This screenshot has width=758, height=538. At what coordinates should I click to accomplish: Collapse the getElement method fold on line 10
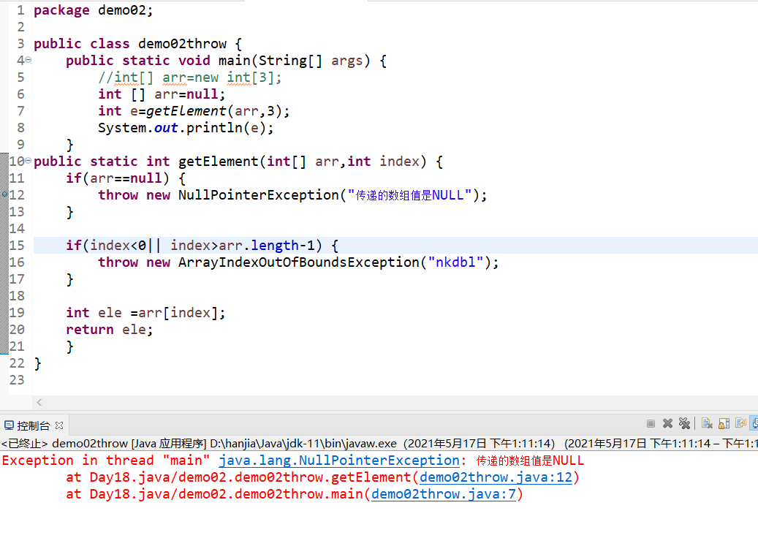click(28, 161)
